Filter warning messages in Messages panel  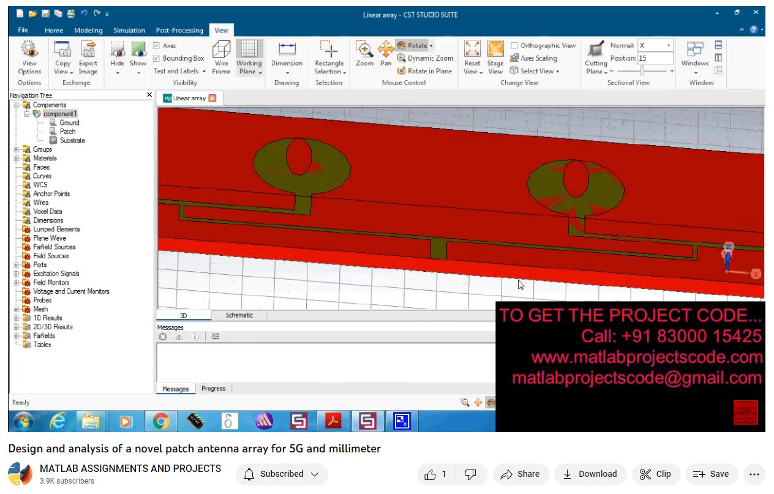[179, 337]
